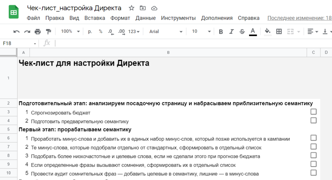This screenshot has width=332, height=180.
Task: Tick checkbox for Подобрать более низкочастотные row
Action: tap(314, 155)
